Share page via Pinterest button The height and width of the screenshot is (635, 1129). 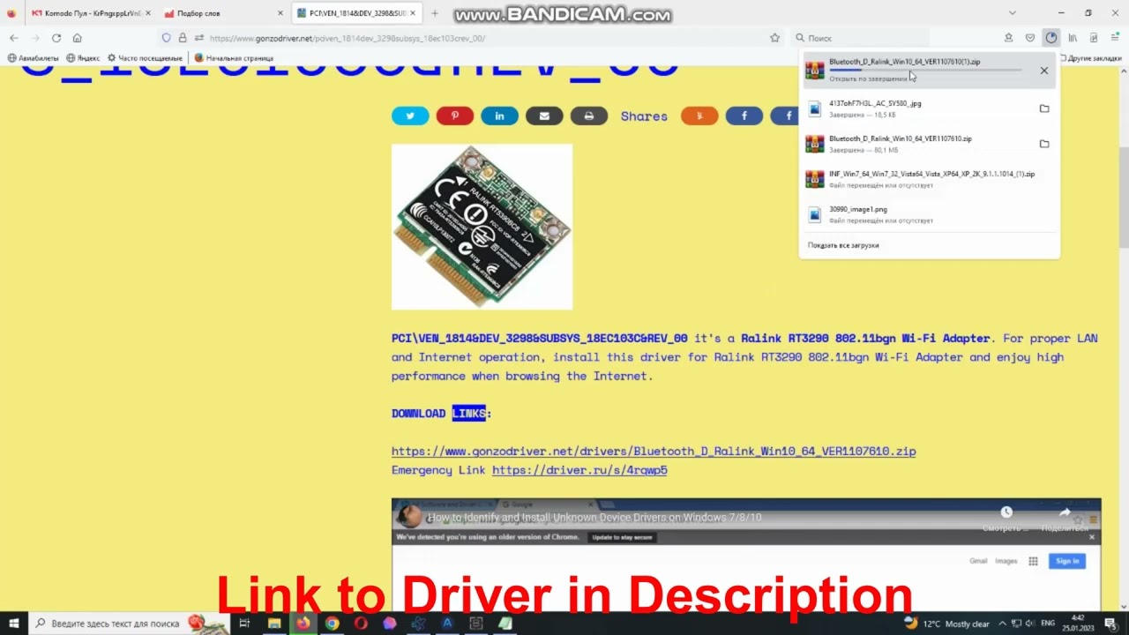(455, 116)
